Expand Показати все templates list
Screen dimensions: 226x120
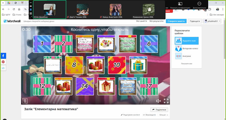click(186, 64)
